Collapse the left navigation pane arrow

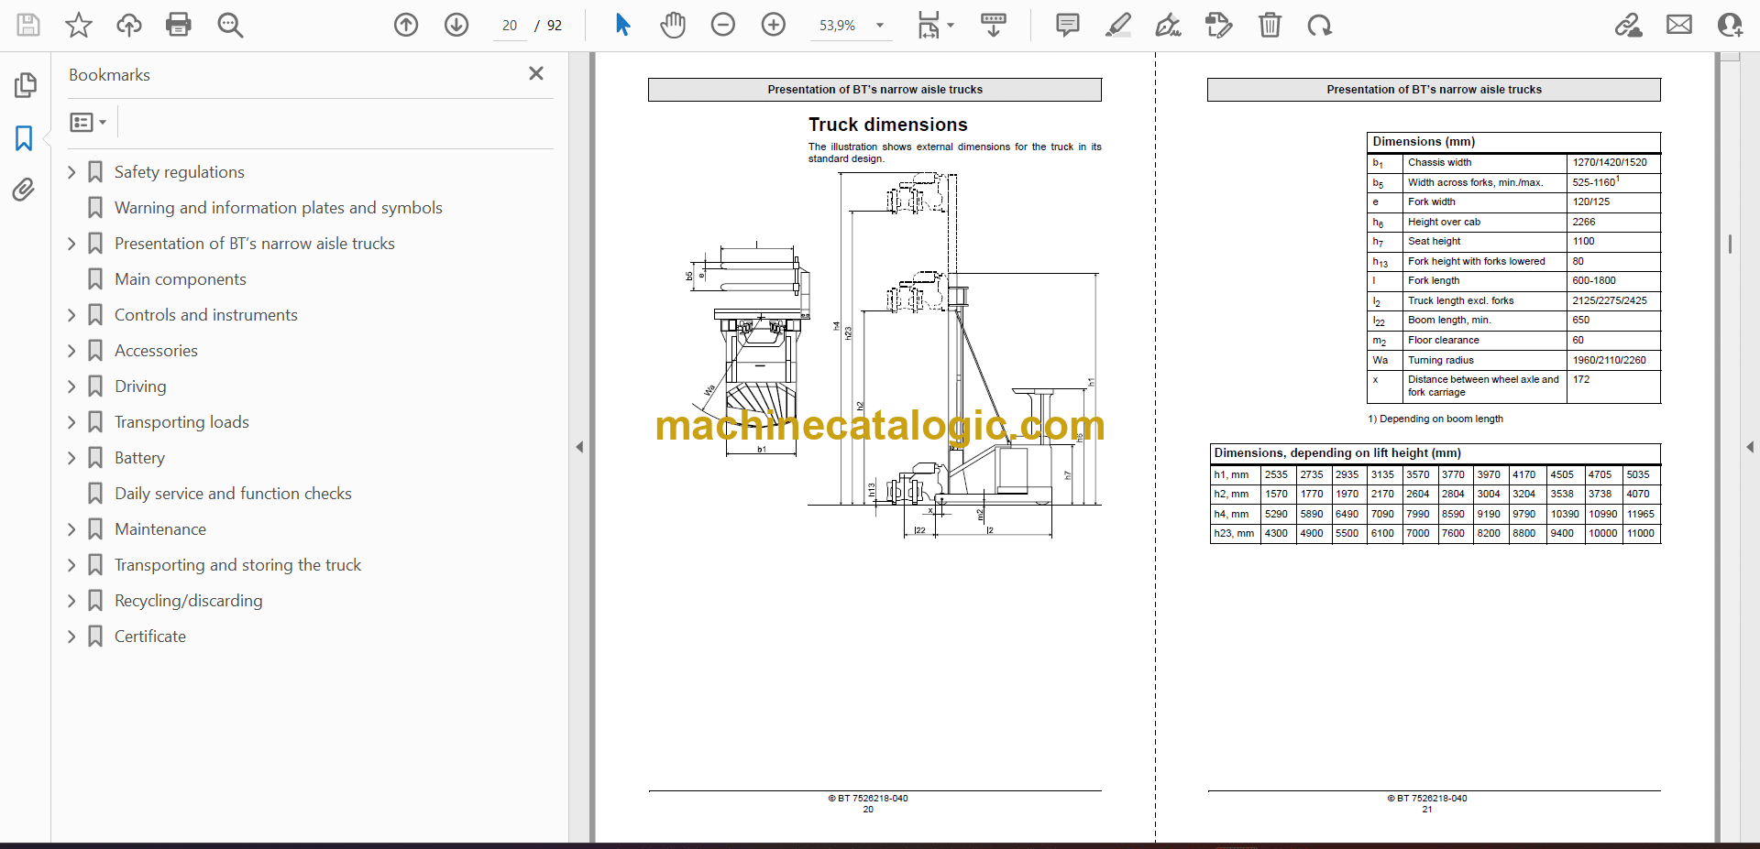[579, 447]
